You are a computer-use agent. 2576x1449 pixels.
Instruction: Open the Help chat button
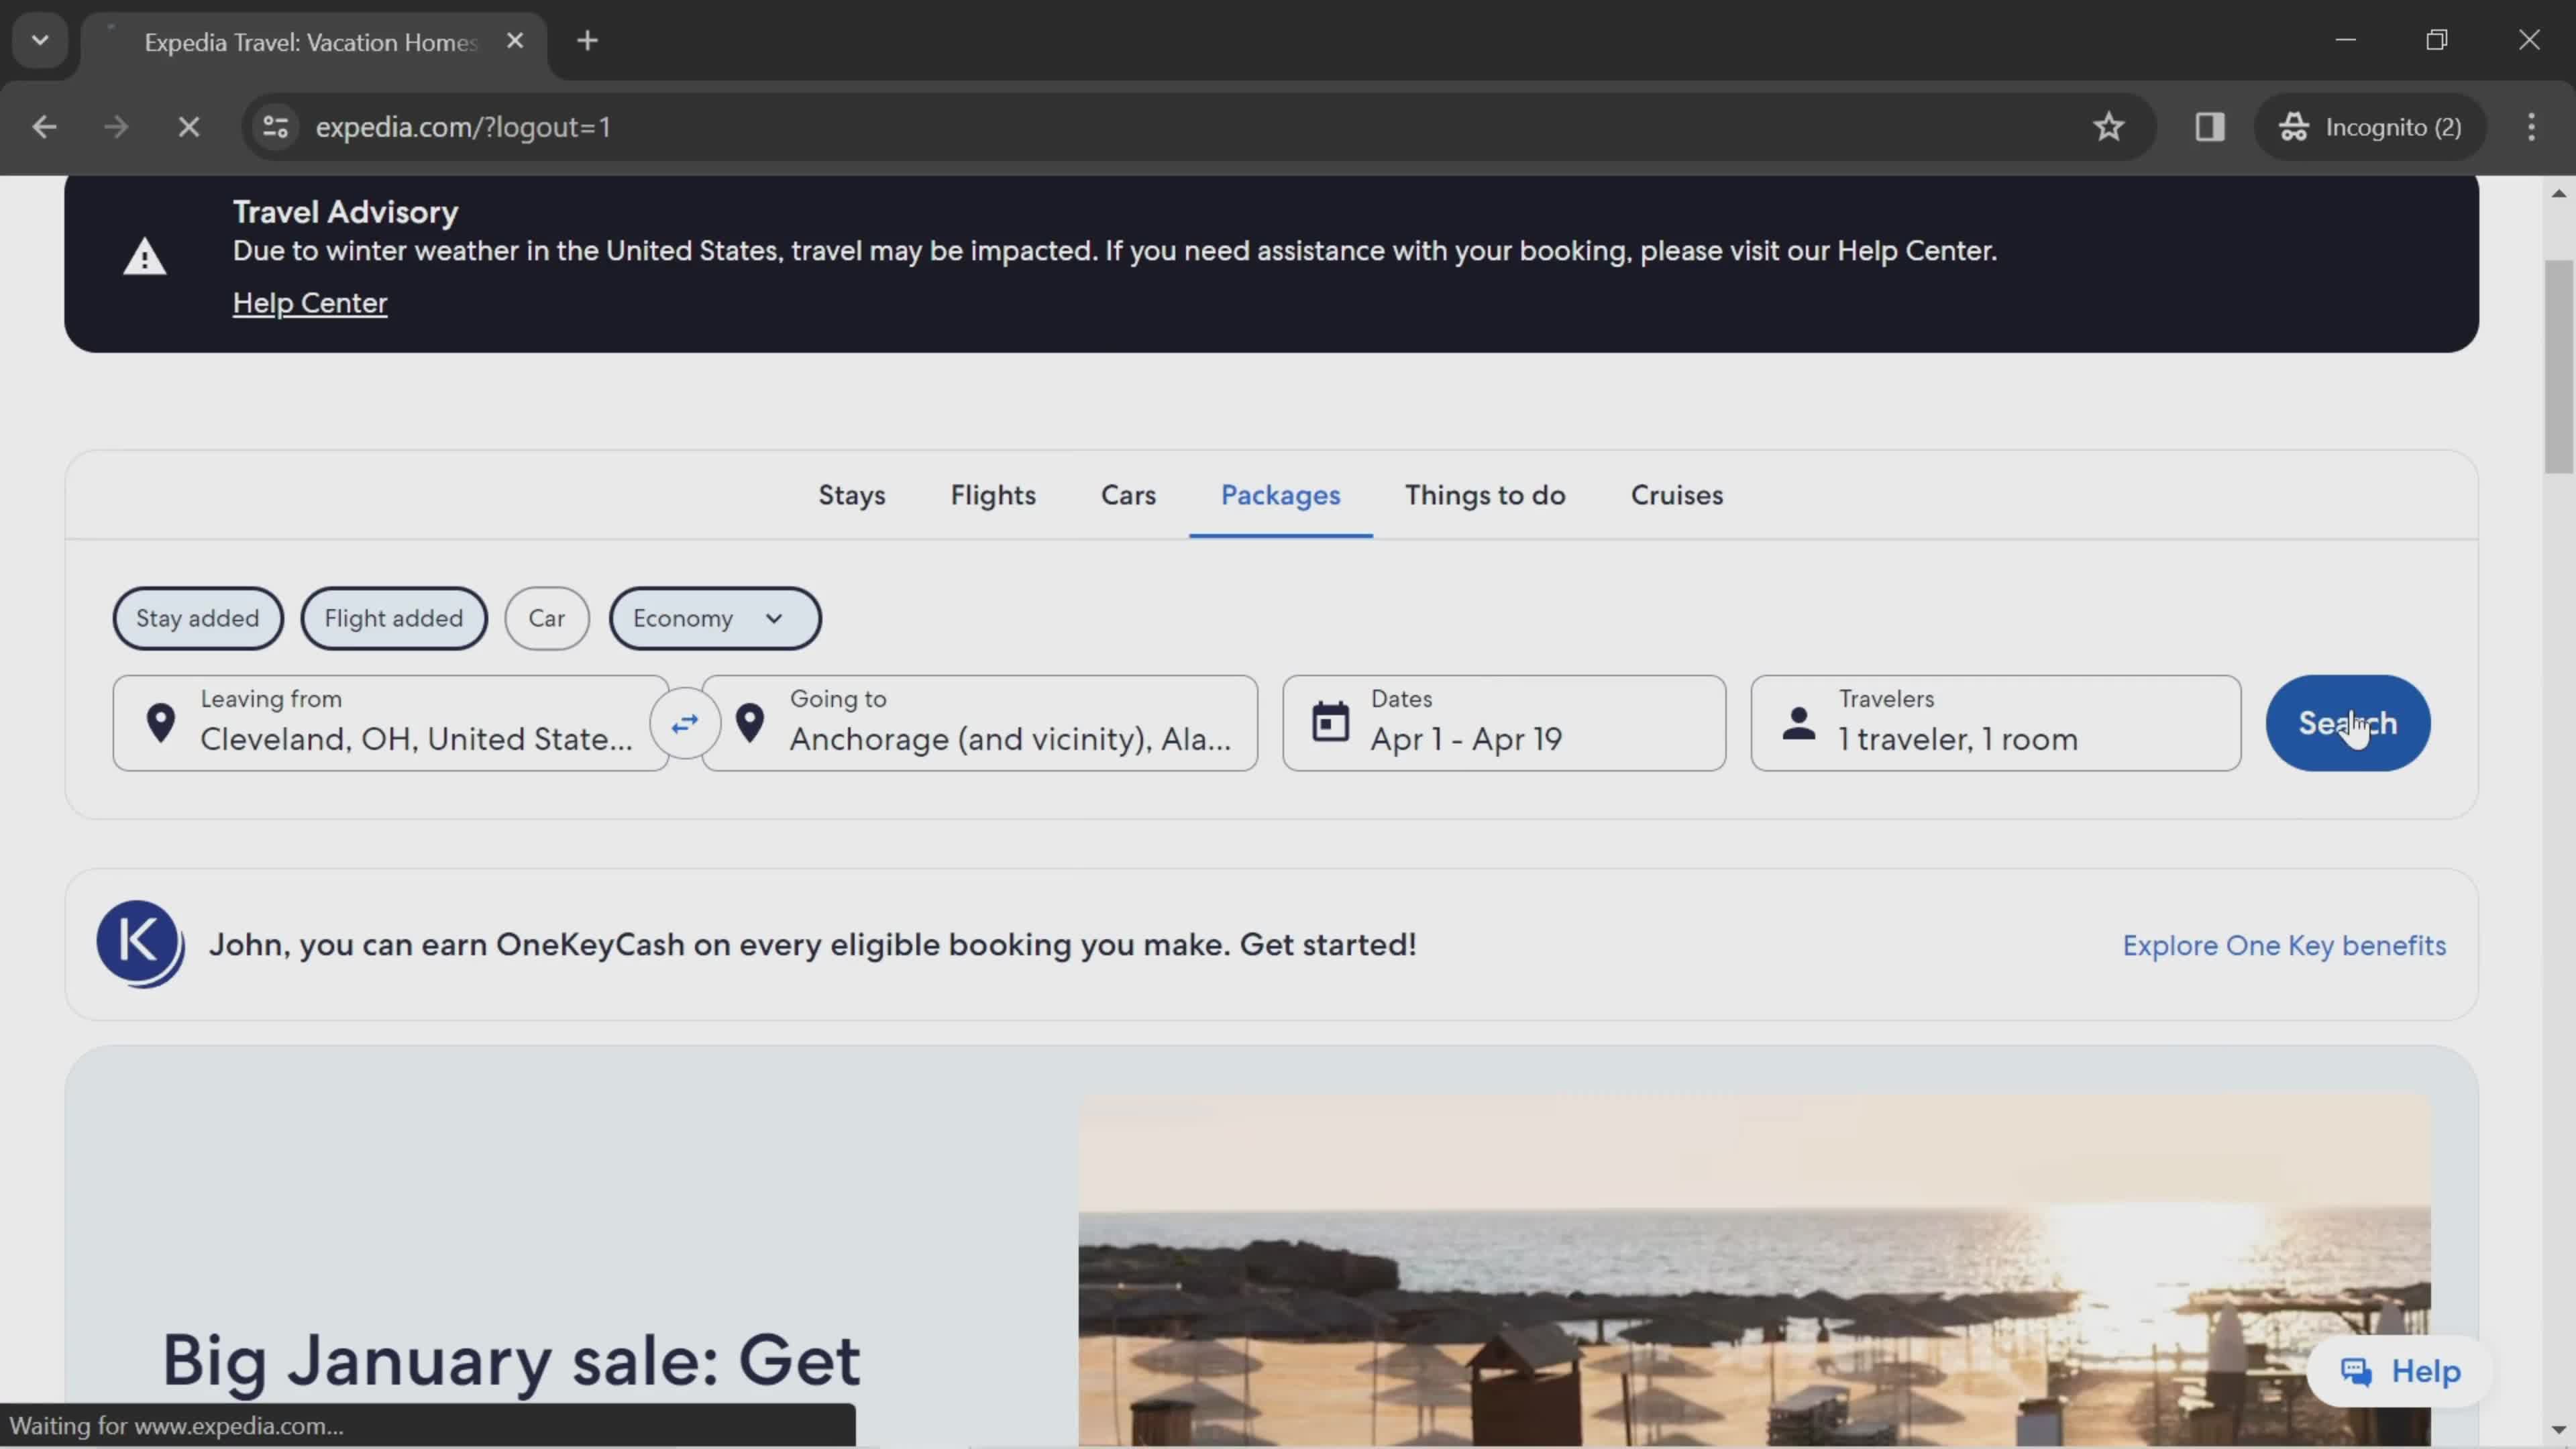[2400, 1371]
